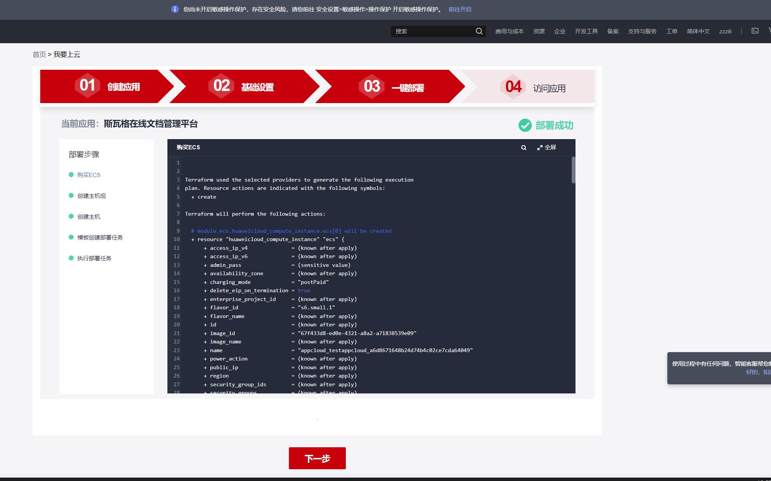Open the 支持与服务 menu
The image size is (771, 481).
642,31
